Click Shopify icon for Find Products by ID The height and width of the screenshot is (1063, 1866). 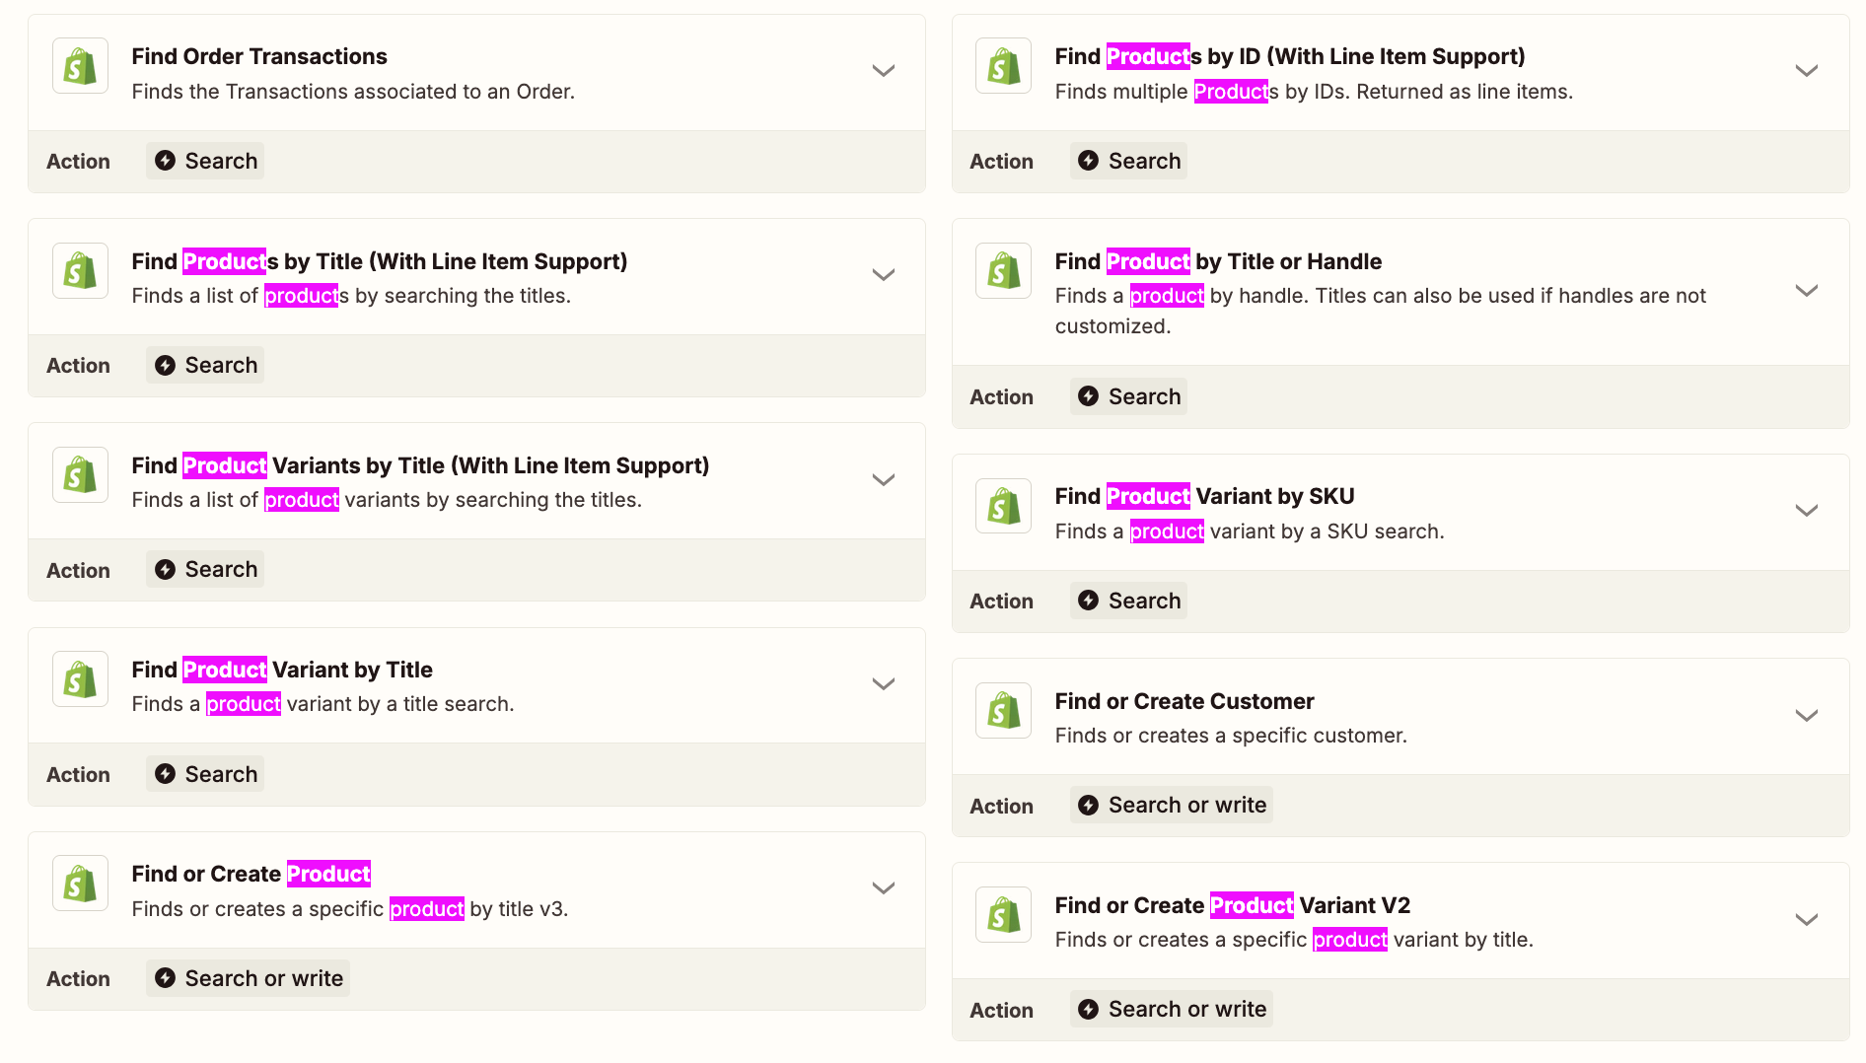1003,66
